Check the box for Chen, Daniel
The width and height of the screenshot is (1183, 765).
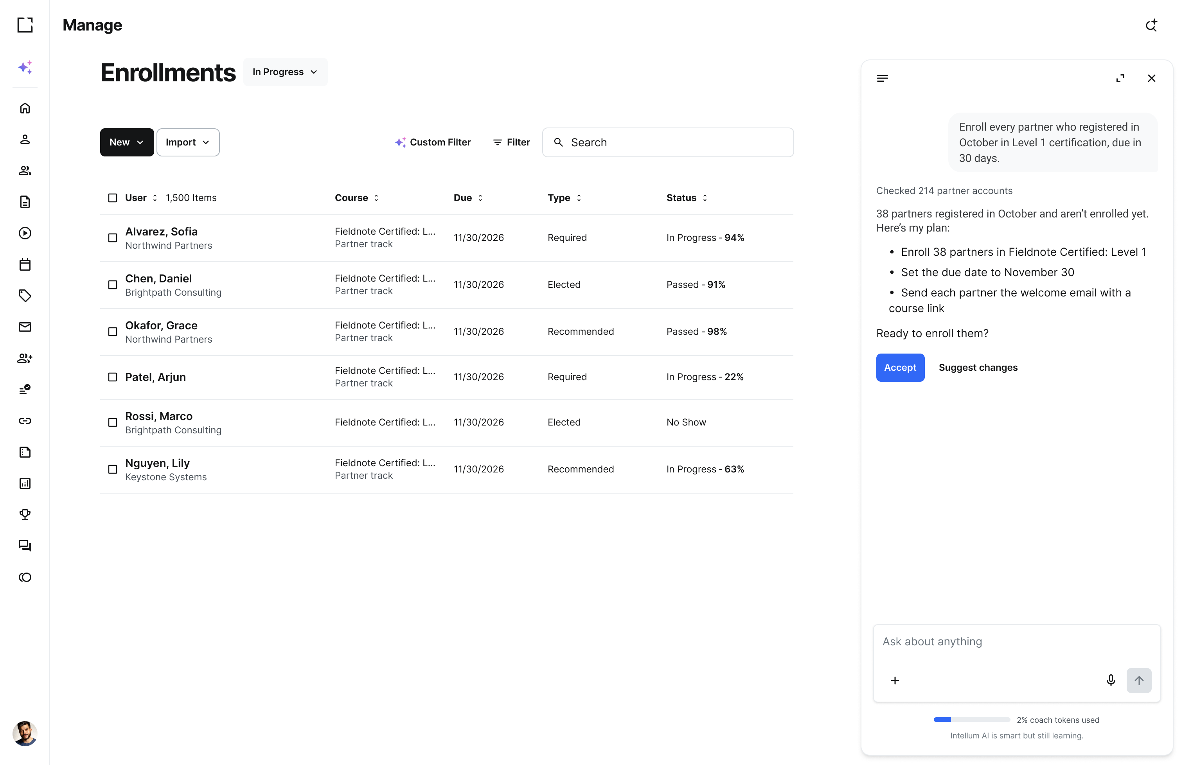pos(113,285)
